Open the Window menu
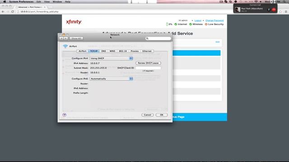 pyautogui.click(x=57, y=2)
